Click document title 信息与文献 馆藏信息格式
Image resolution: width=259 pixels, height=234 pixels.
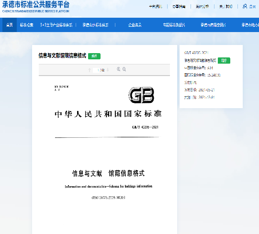pos(108,173)
